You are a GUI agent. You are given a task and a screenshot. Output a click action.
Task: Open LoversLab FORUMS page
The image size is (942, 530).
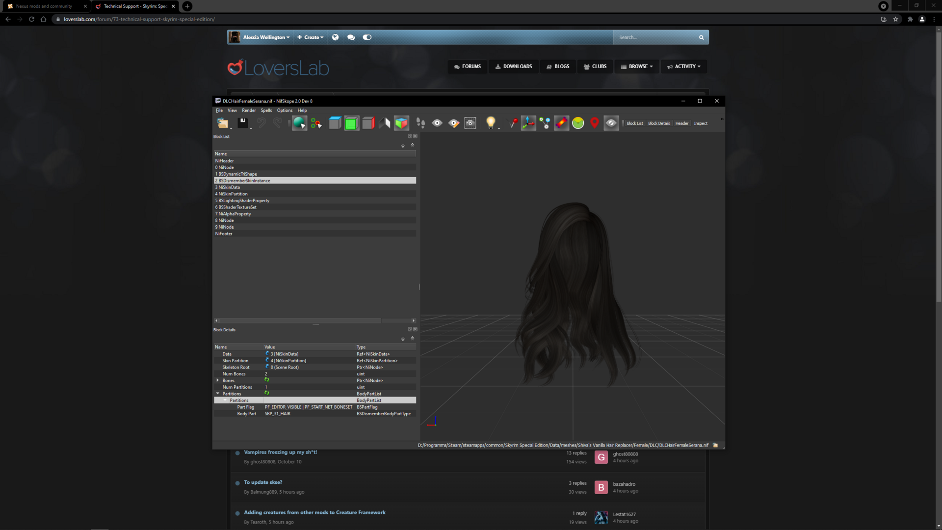click(x=467, y=67)
